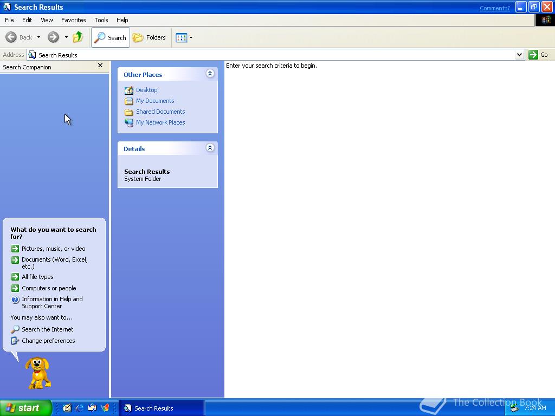This screenshot has width=555, height=416.
Task: Click the preferences icon beside Change preferences
Action: (x=15, y=341)
